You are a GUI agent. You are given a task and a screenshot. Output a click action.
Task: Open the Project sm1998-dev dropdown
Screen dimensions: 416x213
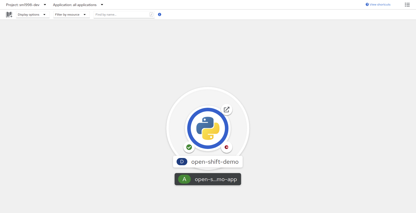point(26,5)
